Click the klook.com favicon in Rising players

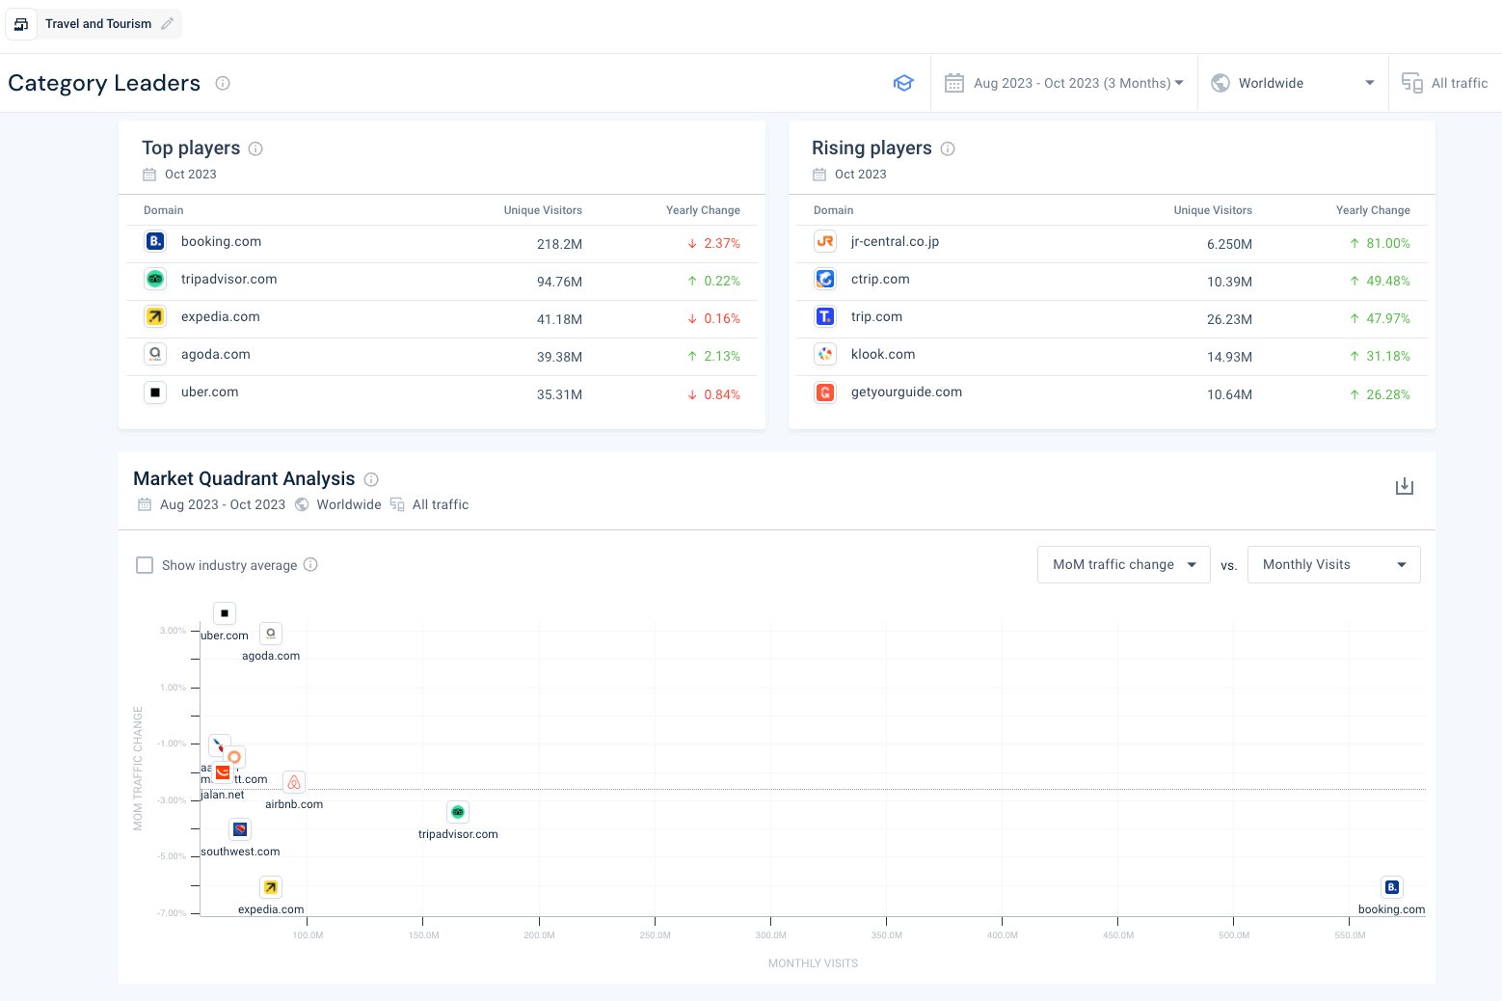(825, 354)
